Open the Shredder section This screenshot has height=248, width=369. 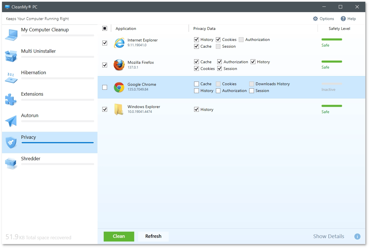(50, 164)
